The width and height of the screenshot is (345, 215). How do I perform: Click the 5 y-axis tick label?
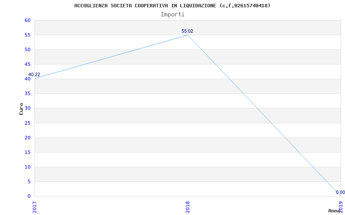coord(29,181)
